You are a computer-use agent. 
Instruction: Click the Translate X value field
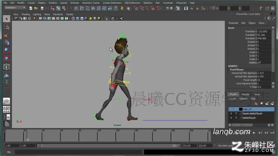tap(264, 31)
